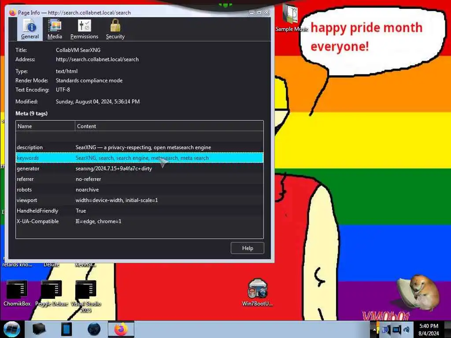The image size is (451, 338).
Task: Click the Modified date value
Action: (98, 102)
